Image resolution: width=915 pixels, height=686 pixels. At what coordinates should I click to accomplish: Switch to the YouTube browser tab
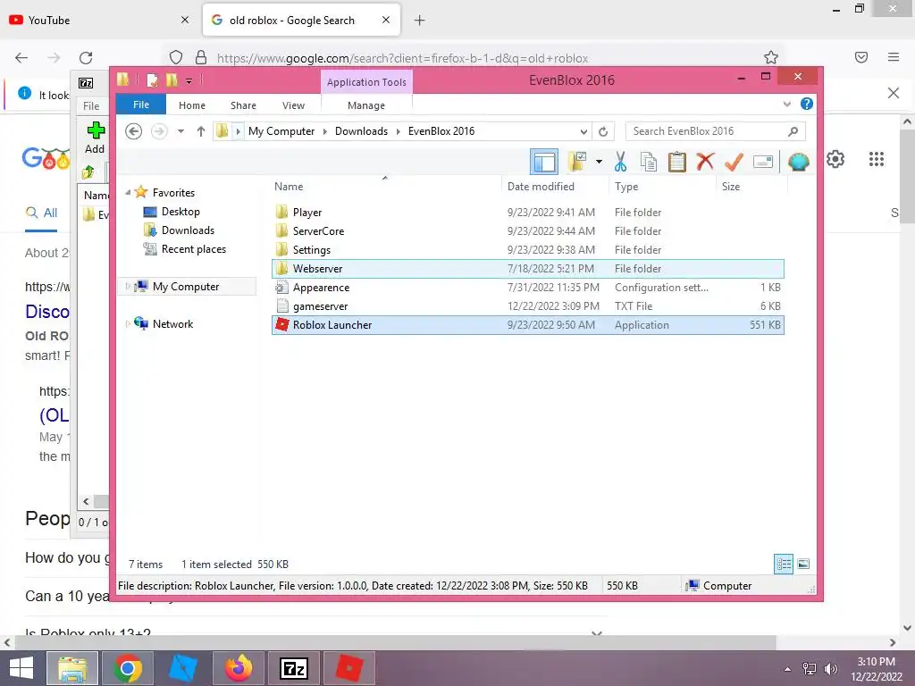pyautogui.click(x=99, y=21)
